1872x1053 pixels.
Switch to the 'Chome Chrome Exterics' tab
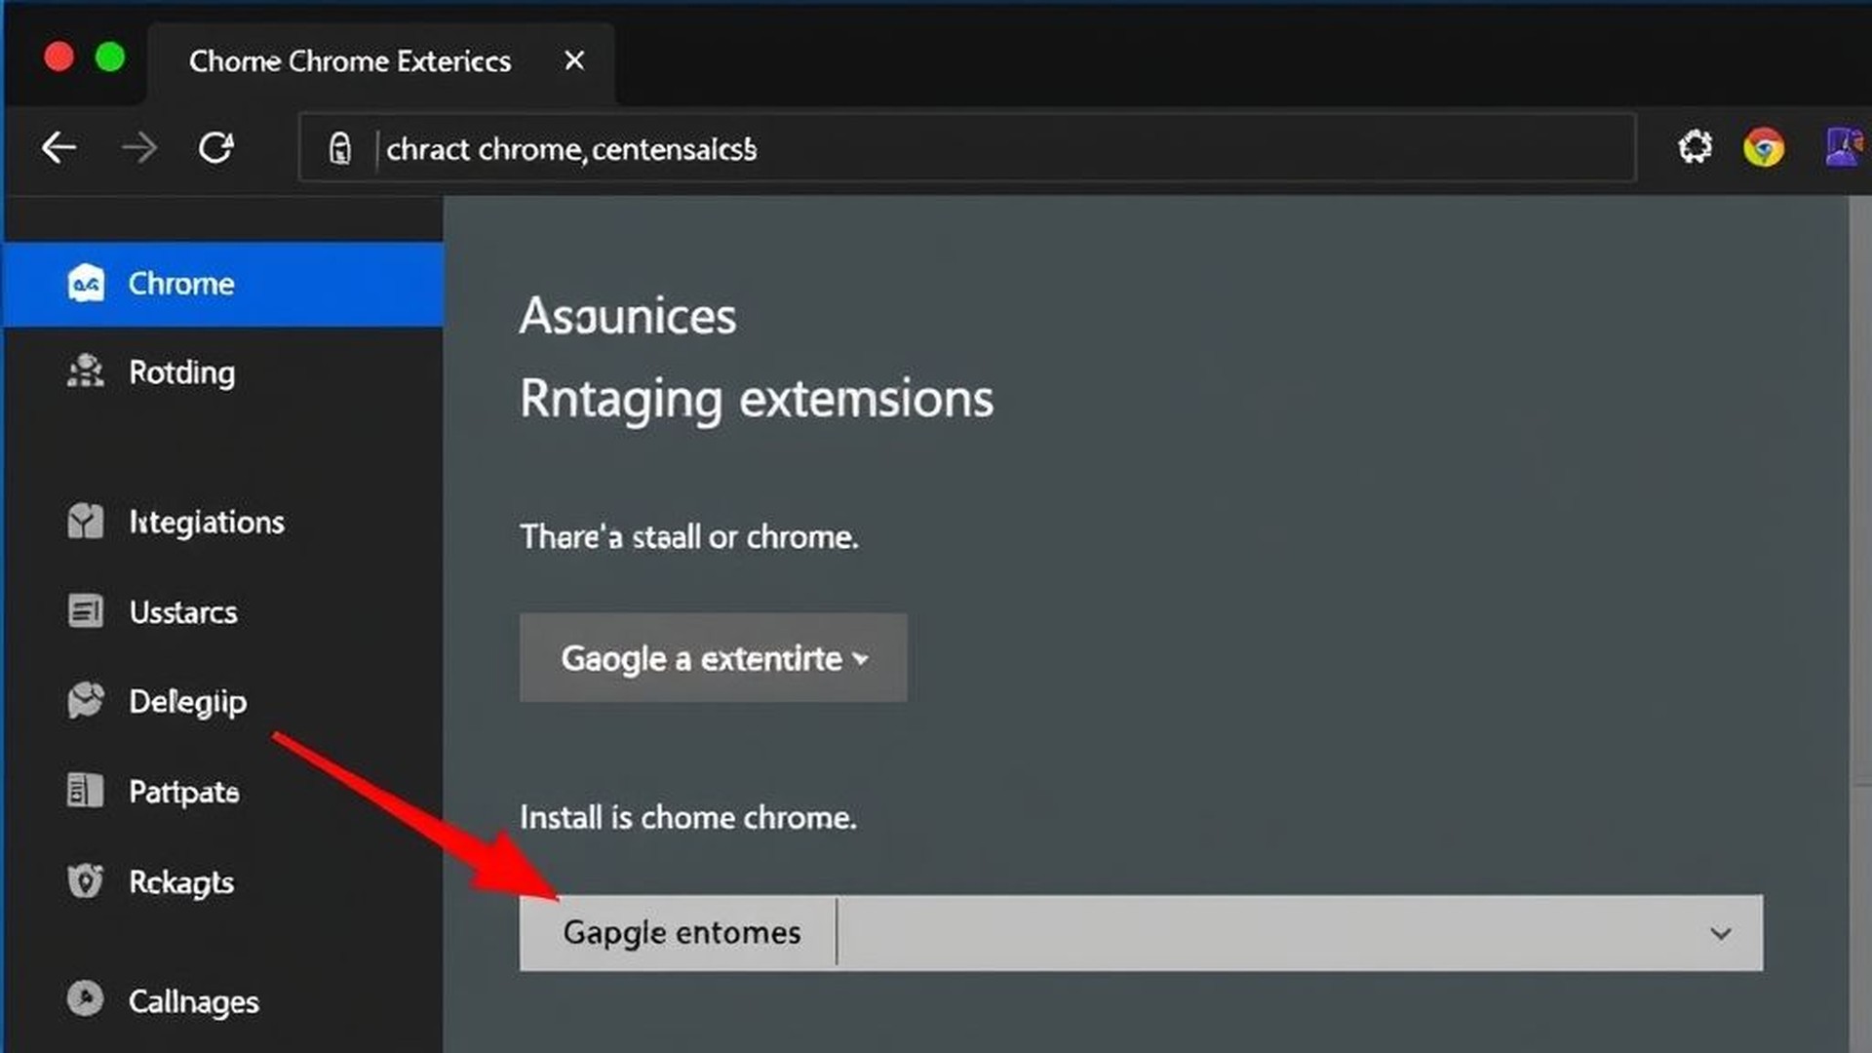[351, 60]
